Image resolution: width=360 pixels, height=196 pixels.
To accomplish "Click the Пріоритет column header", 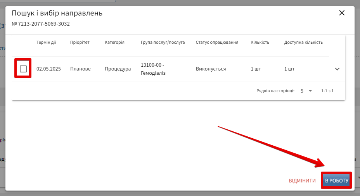I will coord(80,42).
